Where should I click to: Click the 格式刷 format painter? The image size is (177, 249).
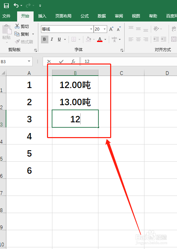pos(24,42)
